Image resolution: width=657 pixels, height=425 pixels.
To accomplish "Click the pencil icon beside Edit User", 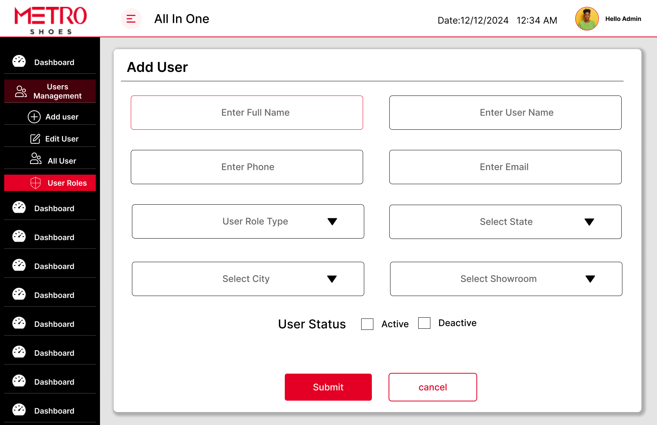I will 35,139.
